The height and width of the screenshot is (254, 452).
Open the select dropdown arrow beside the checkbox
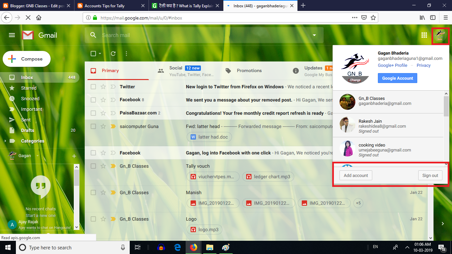click(x=100, y=54)
